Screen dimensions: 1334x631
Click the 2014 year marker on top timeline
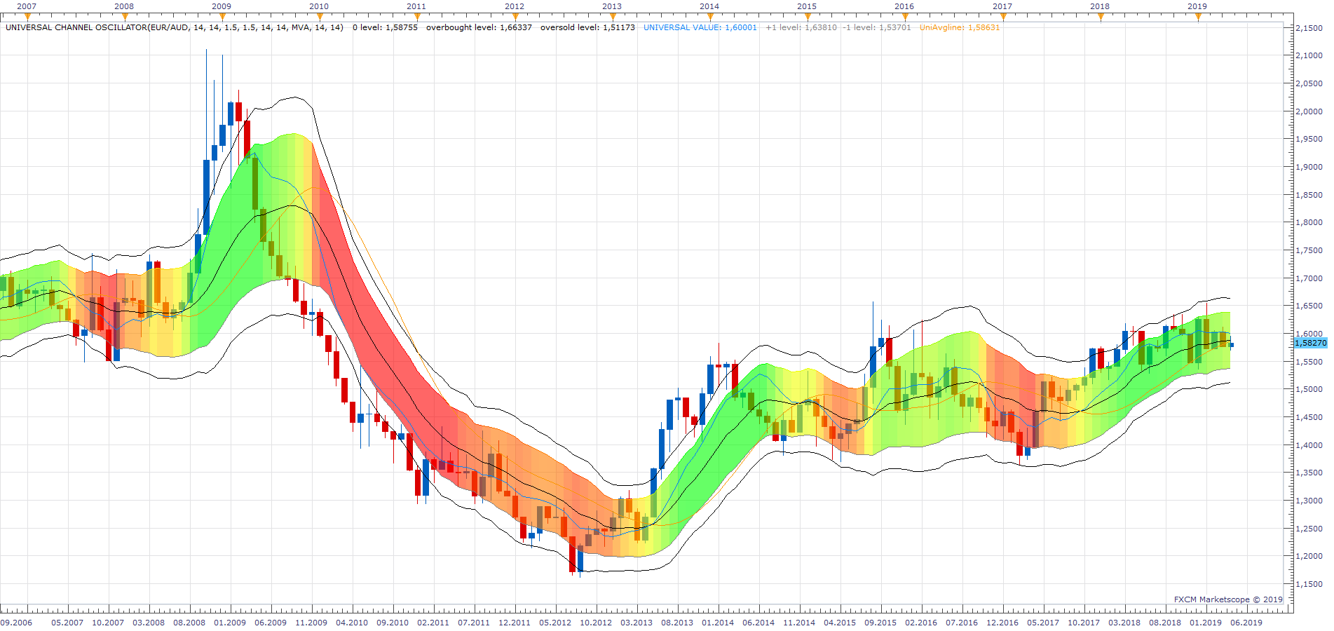(709, 6)
